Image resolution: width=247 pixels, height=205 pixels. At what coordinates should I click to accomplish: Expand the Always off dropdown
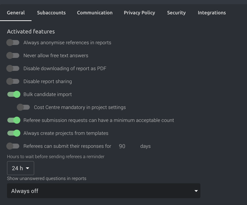click(104, 191)
